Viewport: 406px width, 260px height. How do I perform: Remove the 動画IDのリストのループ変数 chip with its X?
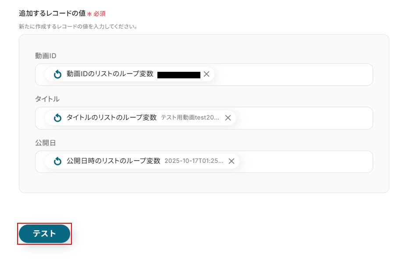click(207, 74)
